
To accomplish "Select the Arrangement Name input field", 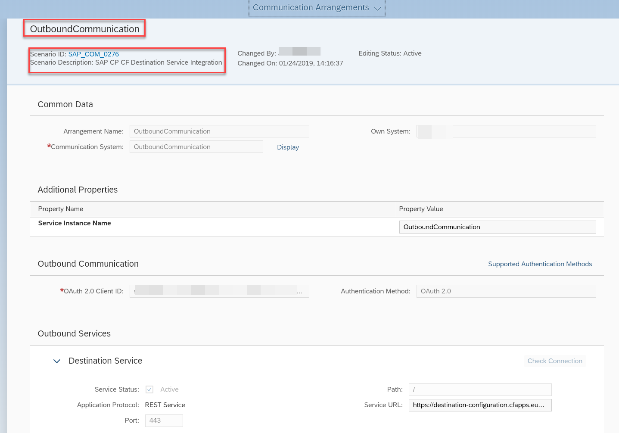I will pos(219,131).
